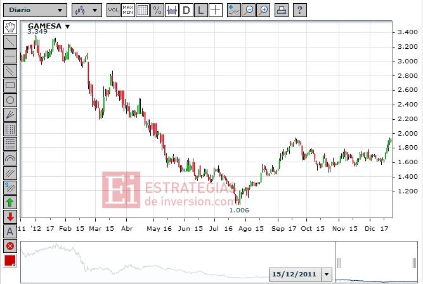Screen dimensions: 423x284
Task: Toggle the VOL volume button
Action: coord(114,10)
